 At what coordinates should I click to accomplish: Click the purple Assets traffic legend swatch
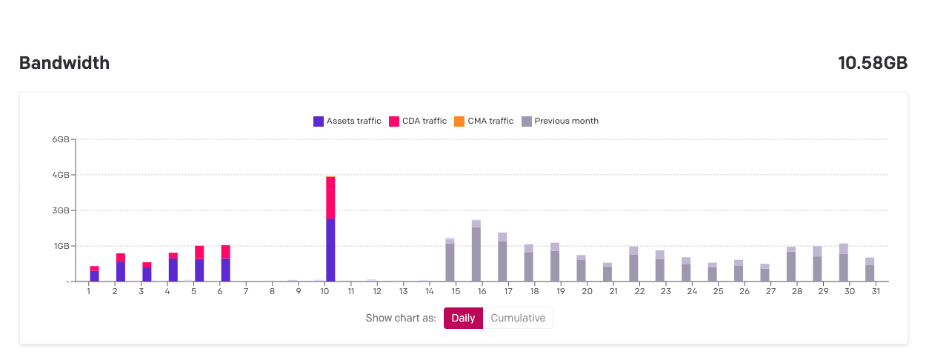[x=319, y=121]
